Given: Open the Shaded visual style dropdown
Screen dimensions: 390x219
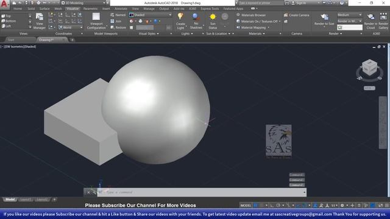Looking at the screenshot, I should [151, 15].
